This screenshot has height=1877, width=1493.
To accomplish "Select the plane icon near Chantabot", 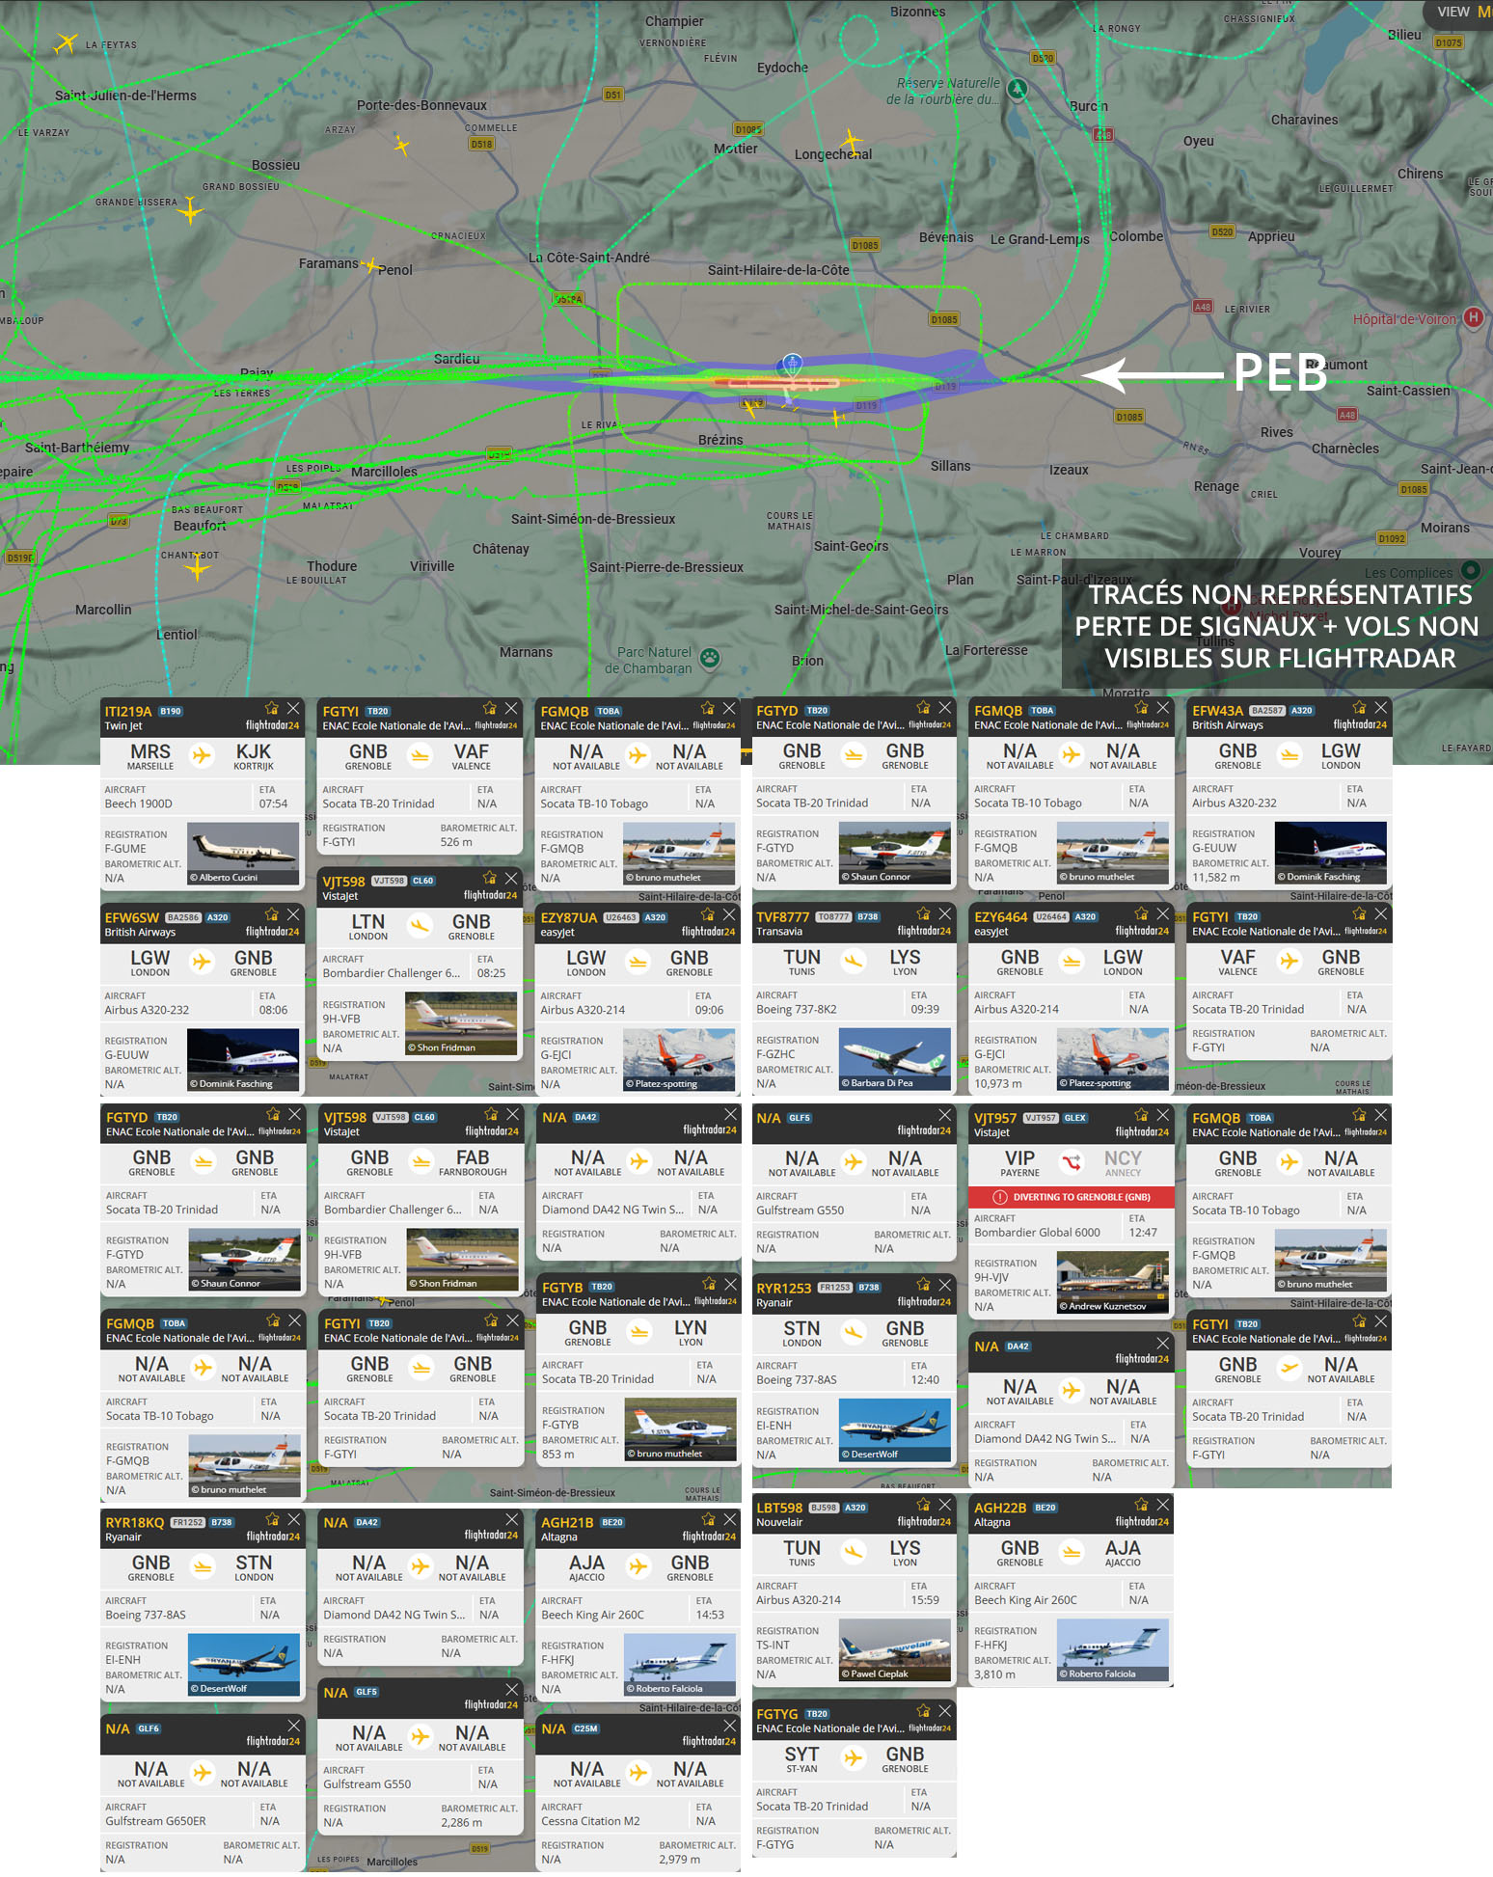I will (198, 567).
